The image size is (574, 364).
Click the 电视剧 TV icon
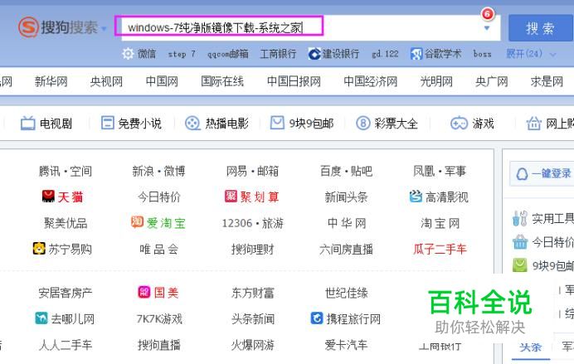coord(28,124)
